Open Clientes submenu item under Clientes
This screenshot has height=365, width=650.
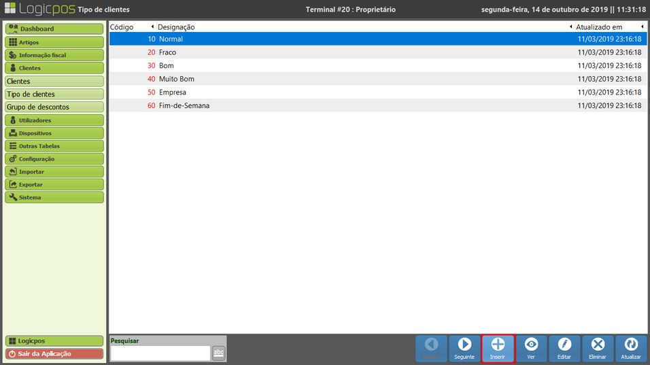(54, 81)
